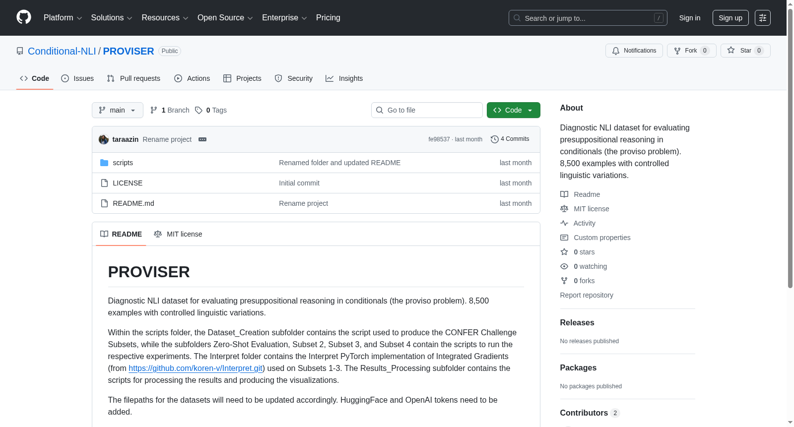Open the commit history clock icon
The height and width of the screenshot is (427, 794).
(x=494, y=139)
